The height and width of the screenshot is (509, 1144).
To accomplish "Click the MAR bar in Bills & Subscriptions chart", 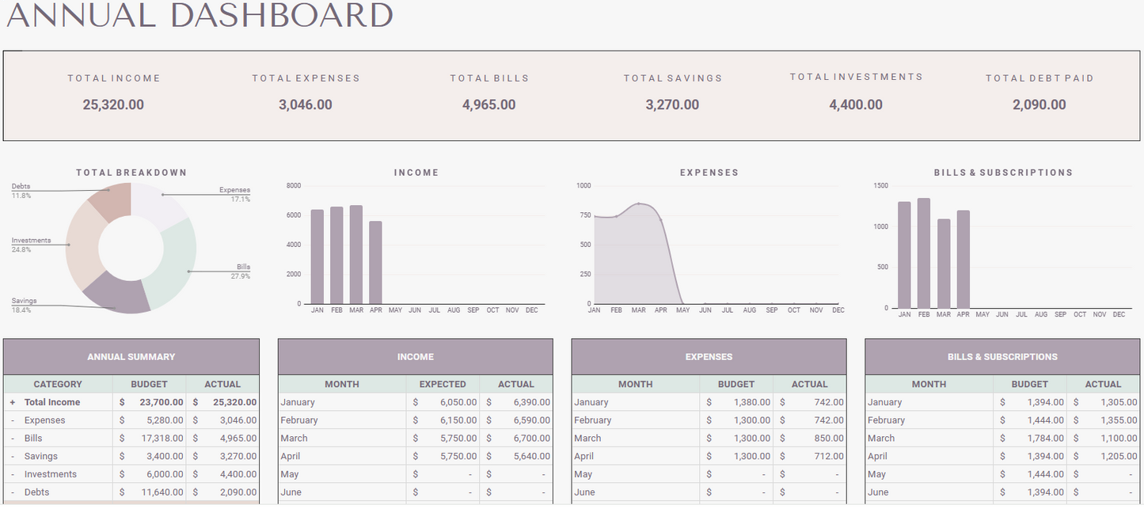I will pyautogui.click(x=944, y=264).
